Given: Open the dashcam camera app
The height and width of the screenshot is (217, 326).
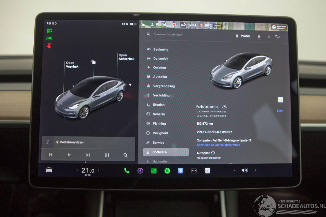Looking at the screenshot, I should tap(140, 171).
